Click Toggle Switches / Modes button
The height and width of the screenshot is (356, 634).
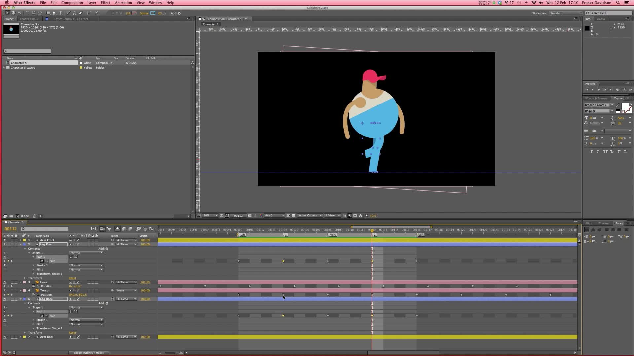pyautogui.click(x=88, y=353)
